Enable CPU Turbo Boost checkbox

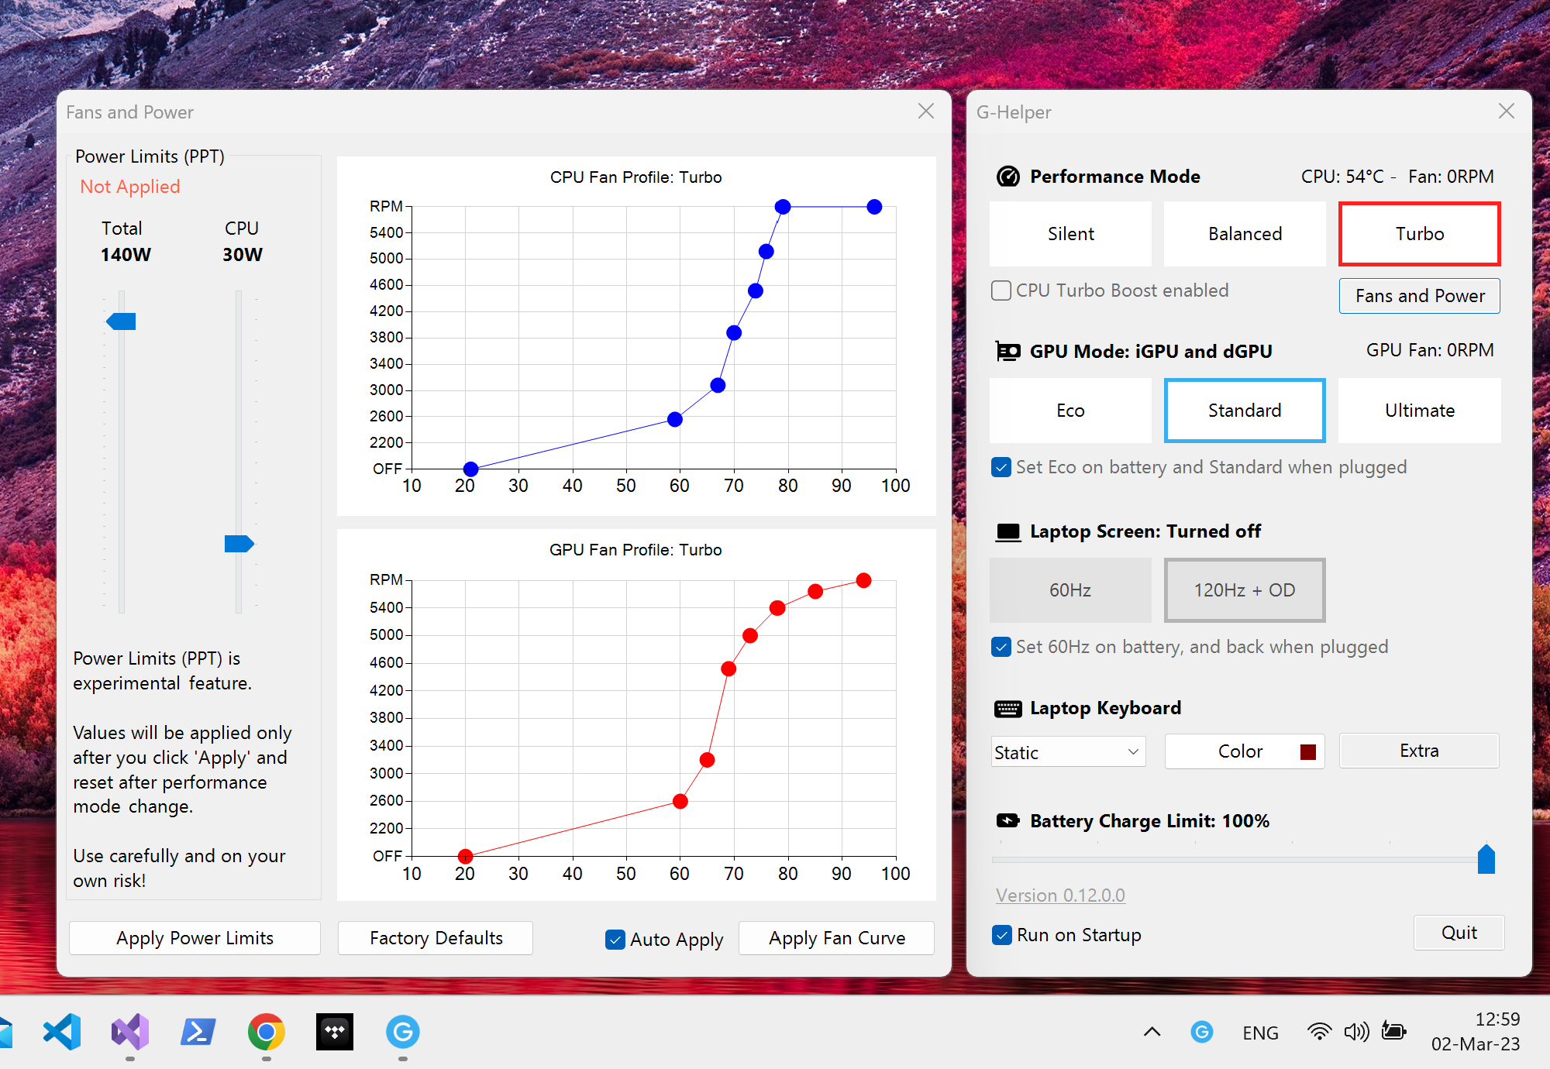pos(1001,290)
